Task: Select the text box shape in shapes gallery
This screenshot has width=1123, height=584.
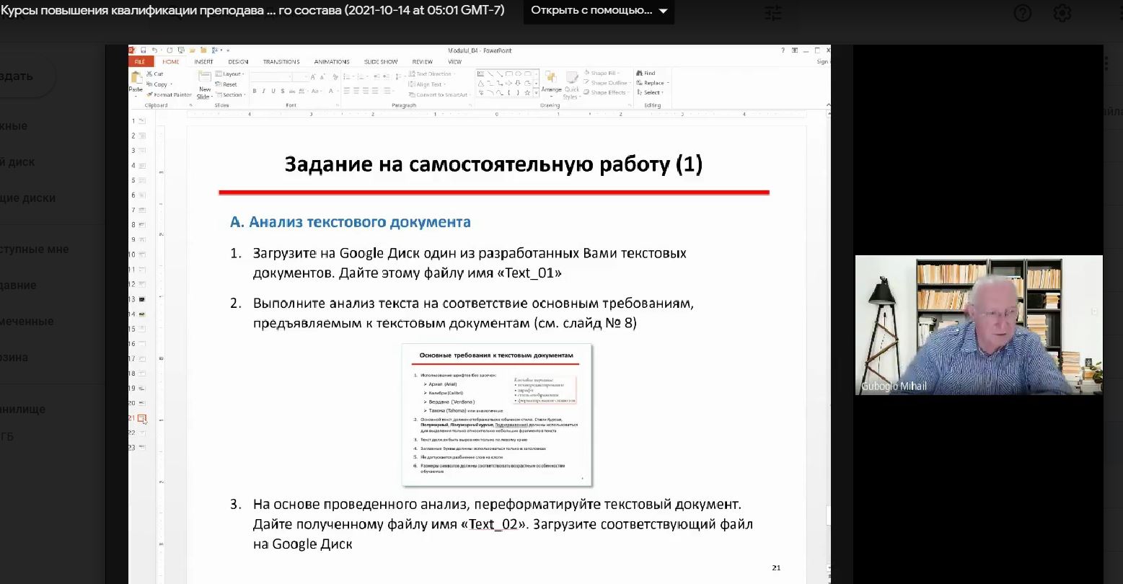Action: [x=480, y=74]
